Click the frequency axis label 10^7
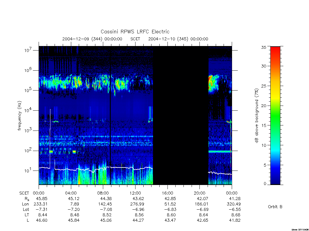This screenshot has height=231, width=309. click(28, 50)
